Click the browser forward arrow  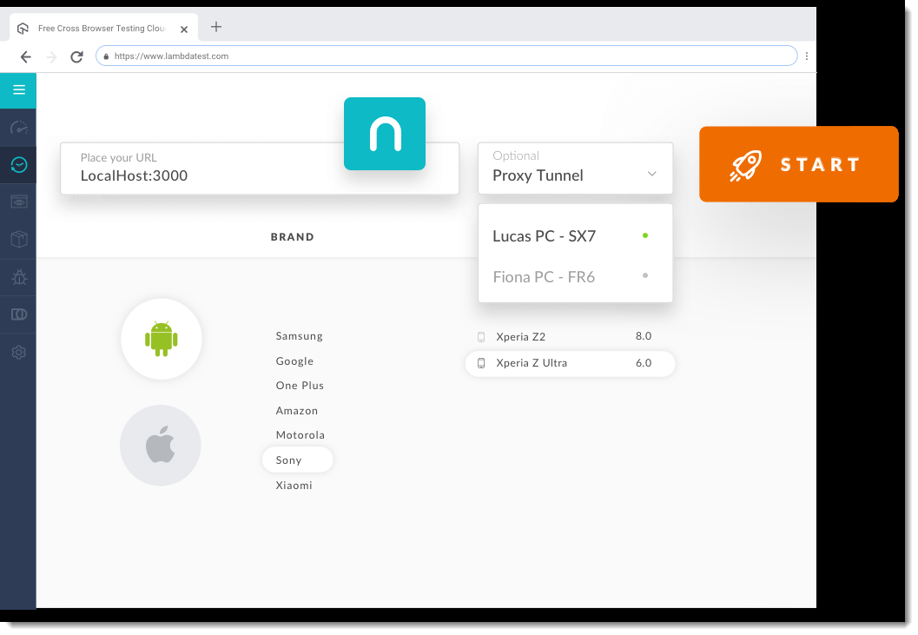pyautogui.click(x=51, y=56)
